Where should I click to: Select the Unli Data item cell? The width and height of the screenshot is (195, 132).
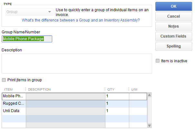click(x=14, y=111)
